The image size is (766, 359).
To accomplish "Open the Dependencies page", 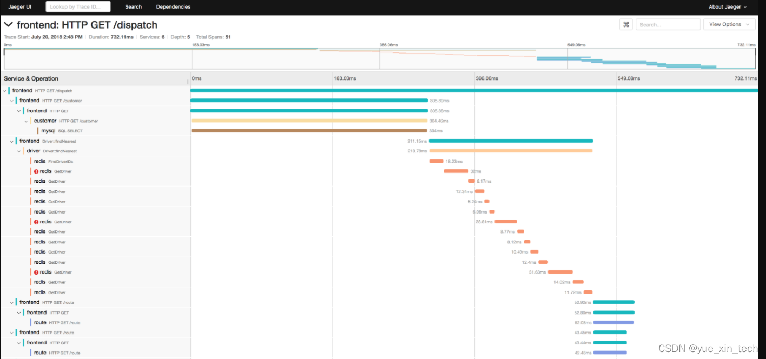I will (173, 7).
